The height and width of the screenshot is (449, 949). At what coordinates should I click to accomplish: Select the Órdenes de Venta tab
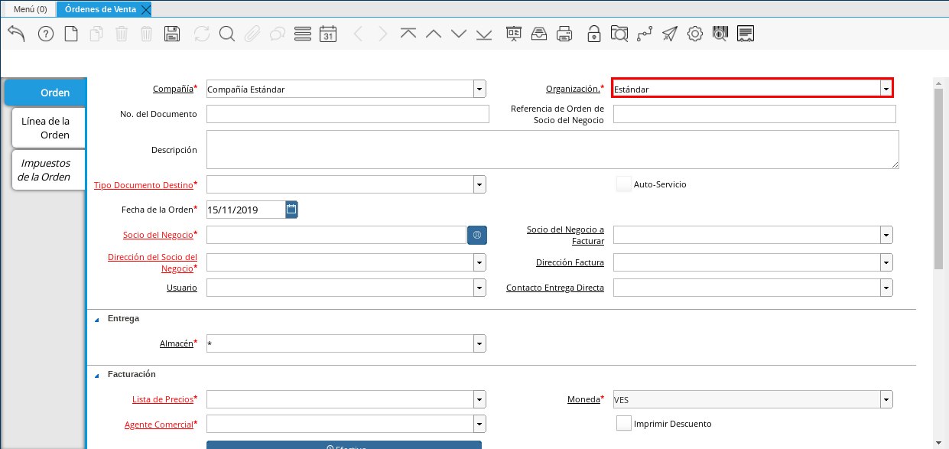pos(99,9)
